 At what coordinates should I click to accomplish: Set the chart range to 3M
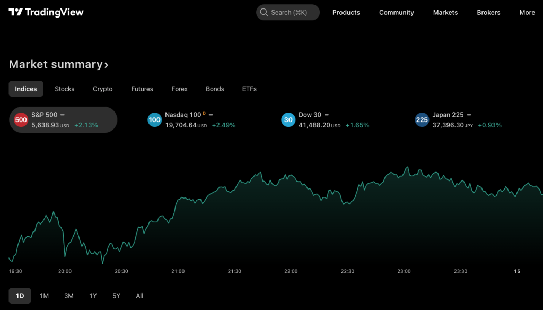pyautogui.click(x=68, y=296)
